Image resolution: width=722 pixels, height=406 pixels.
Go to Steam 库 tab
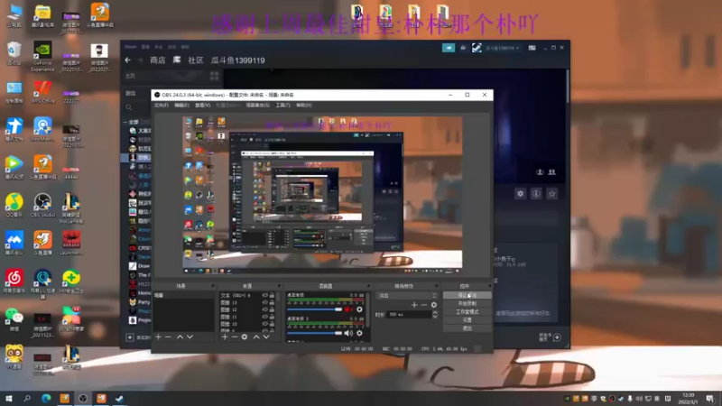(177, 60)
